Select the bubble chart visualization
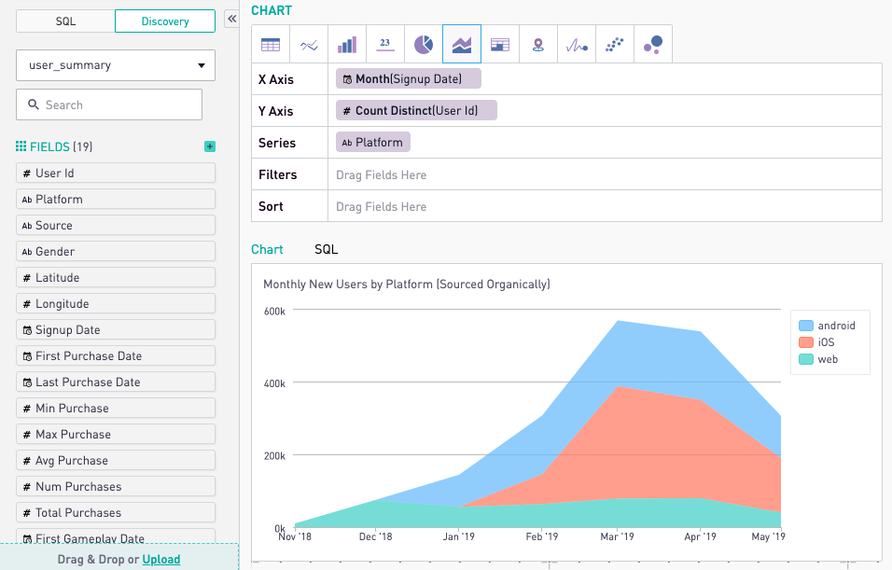Screen dimensions: 892x570 pyautogui.click(x=652, y=44)
